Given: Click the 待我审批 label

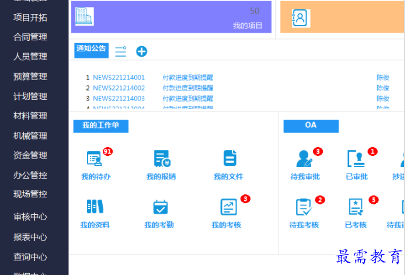Looking at the screenshot, I should point(305,177).
